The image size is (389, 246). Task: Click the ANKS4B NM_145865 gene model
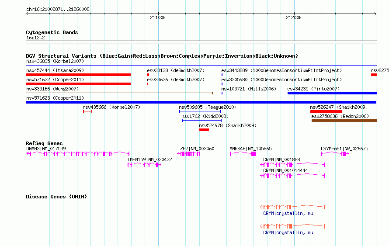(243, 154)
